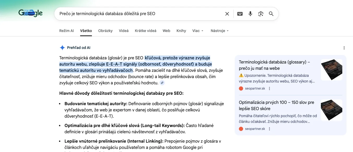
Task: Open AI overview three-dot options menu
Action: (x=344, y=48)
